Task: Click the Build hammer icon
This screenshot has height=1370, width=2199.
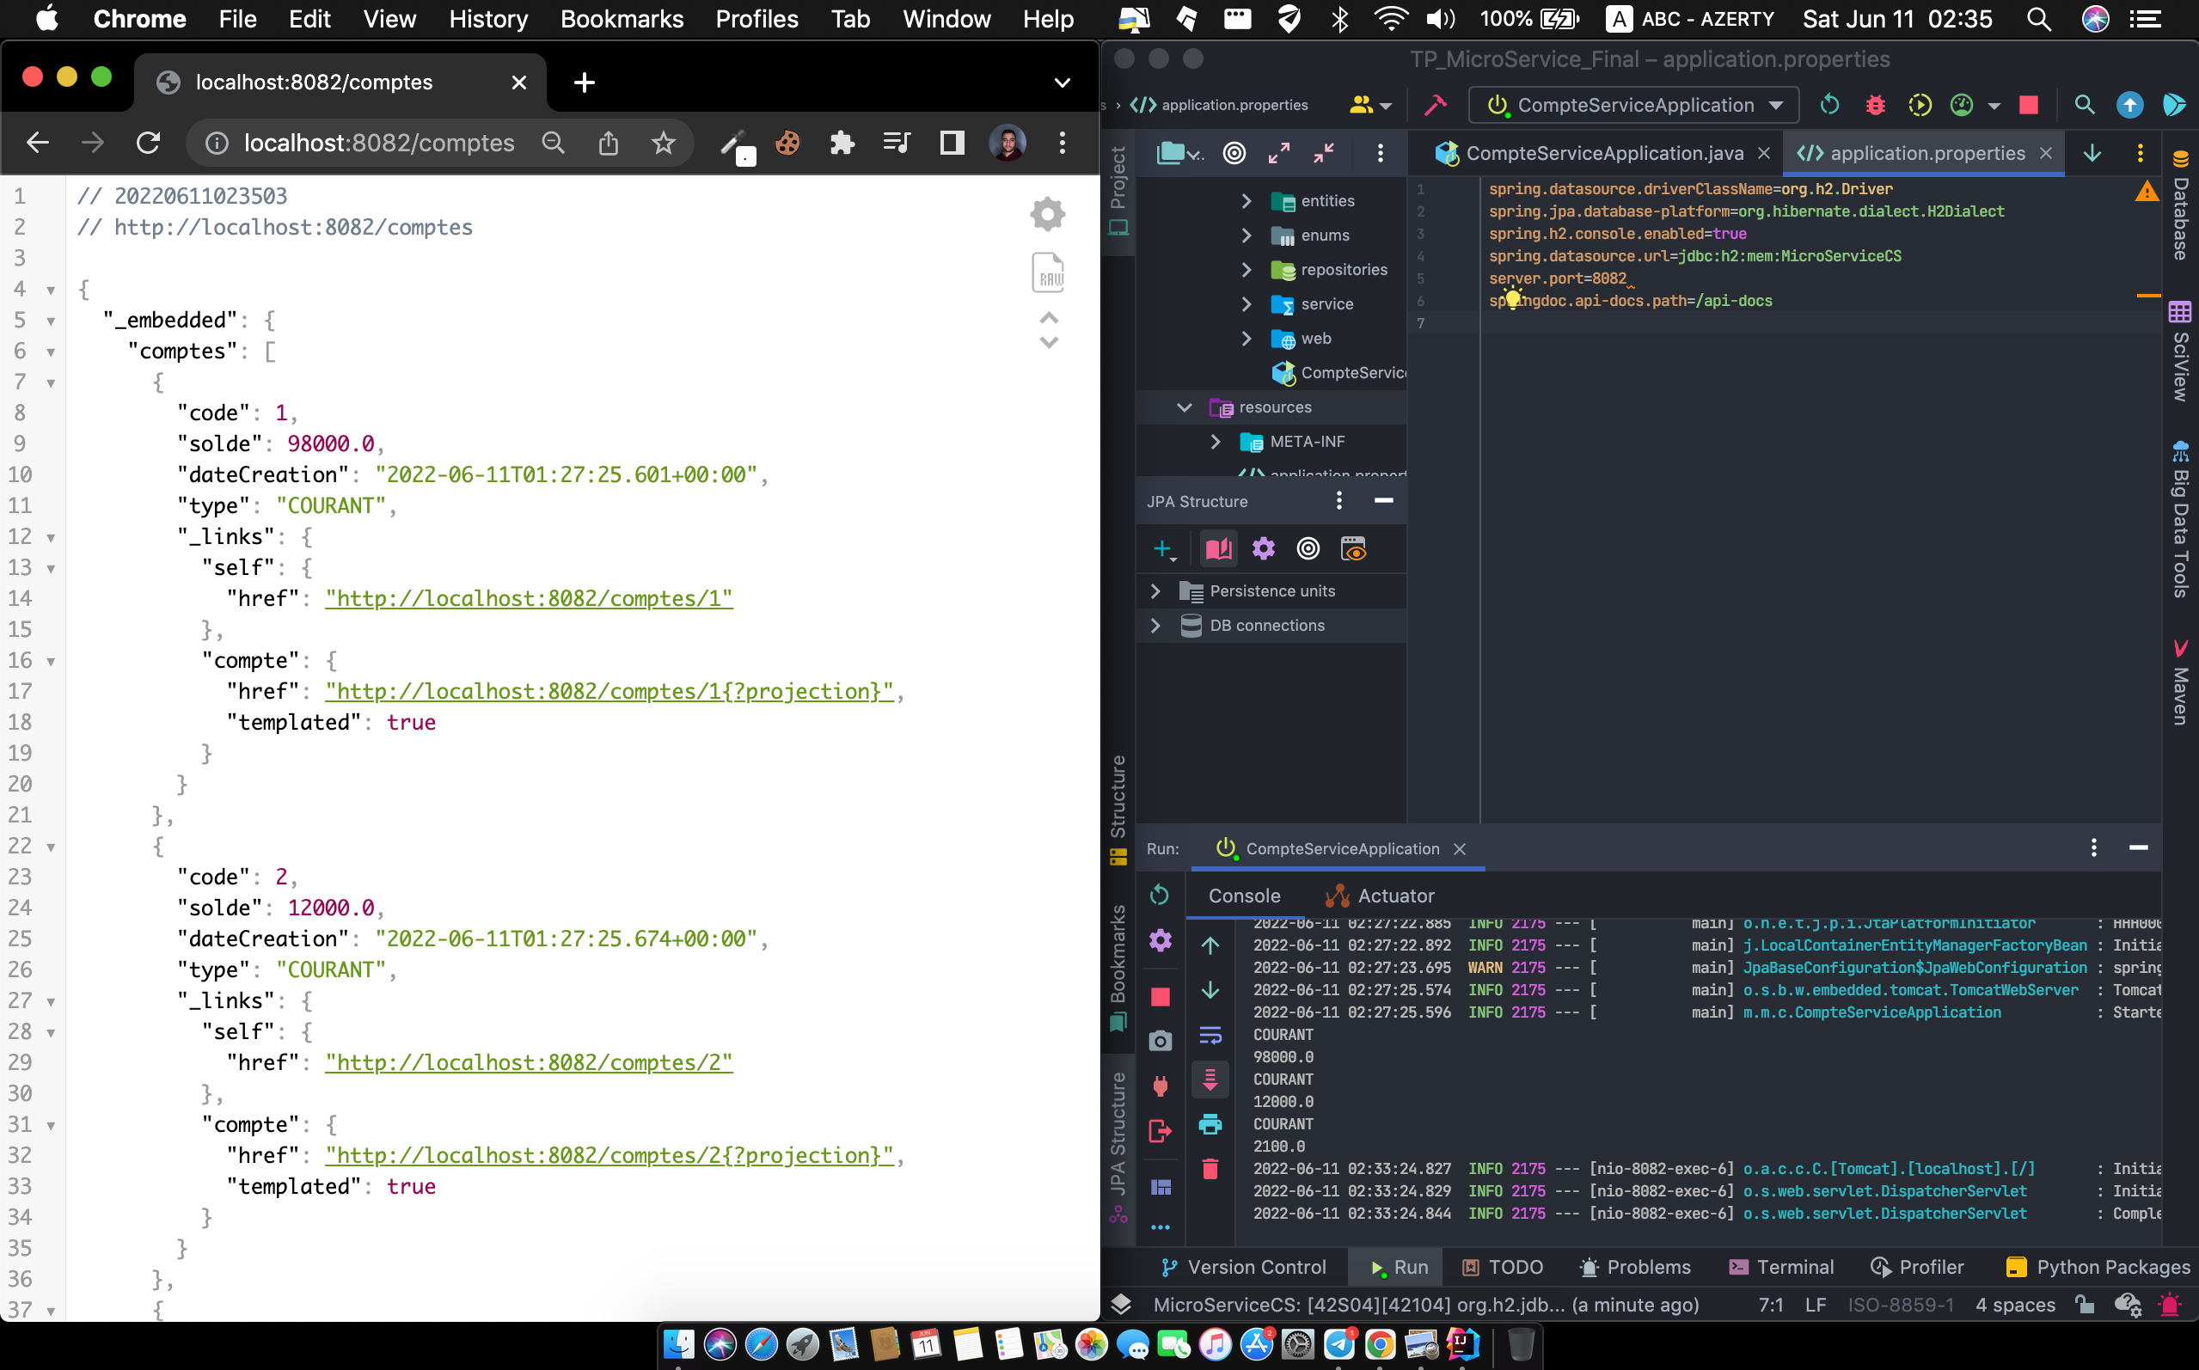Action: [x=1435, y=105]
